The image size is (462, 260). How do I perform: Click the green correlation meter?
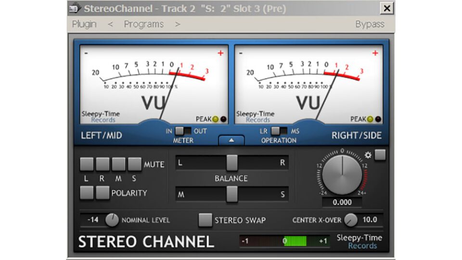coord(284,241)
